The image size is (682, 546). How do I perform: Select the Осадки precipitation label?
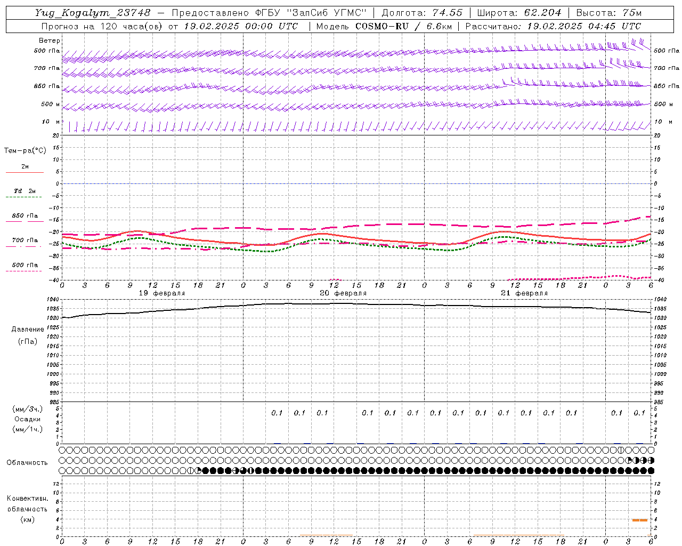(28, 419)
